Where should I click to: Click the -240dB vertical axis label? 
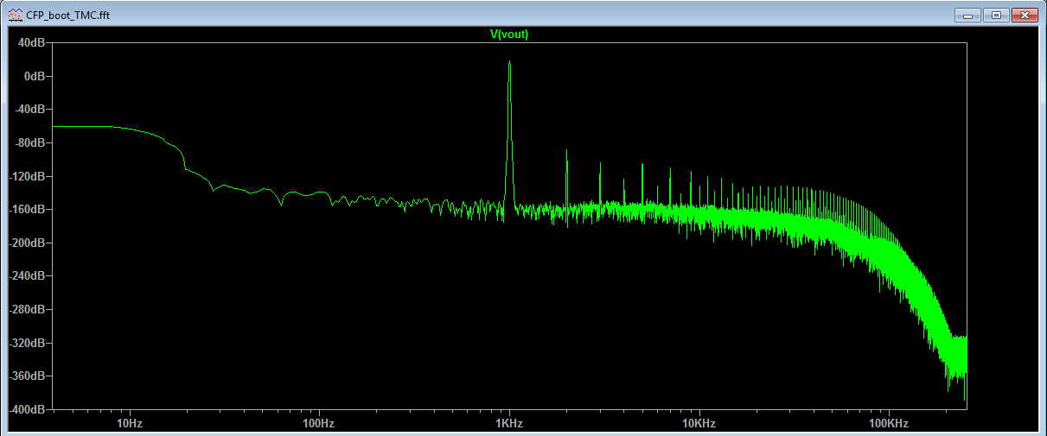pyautogui.click(x=28, y=276)
